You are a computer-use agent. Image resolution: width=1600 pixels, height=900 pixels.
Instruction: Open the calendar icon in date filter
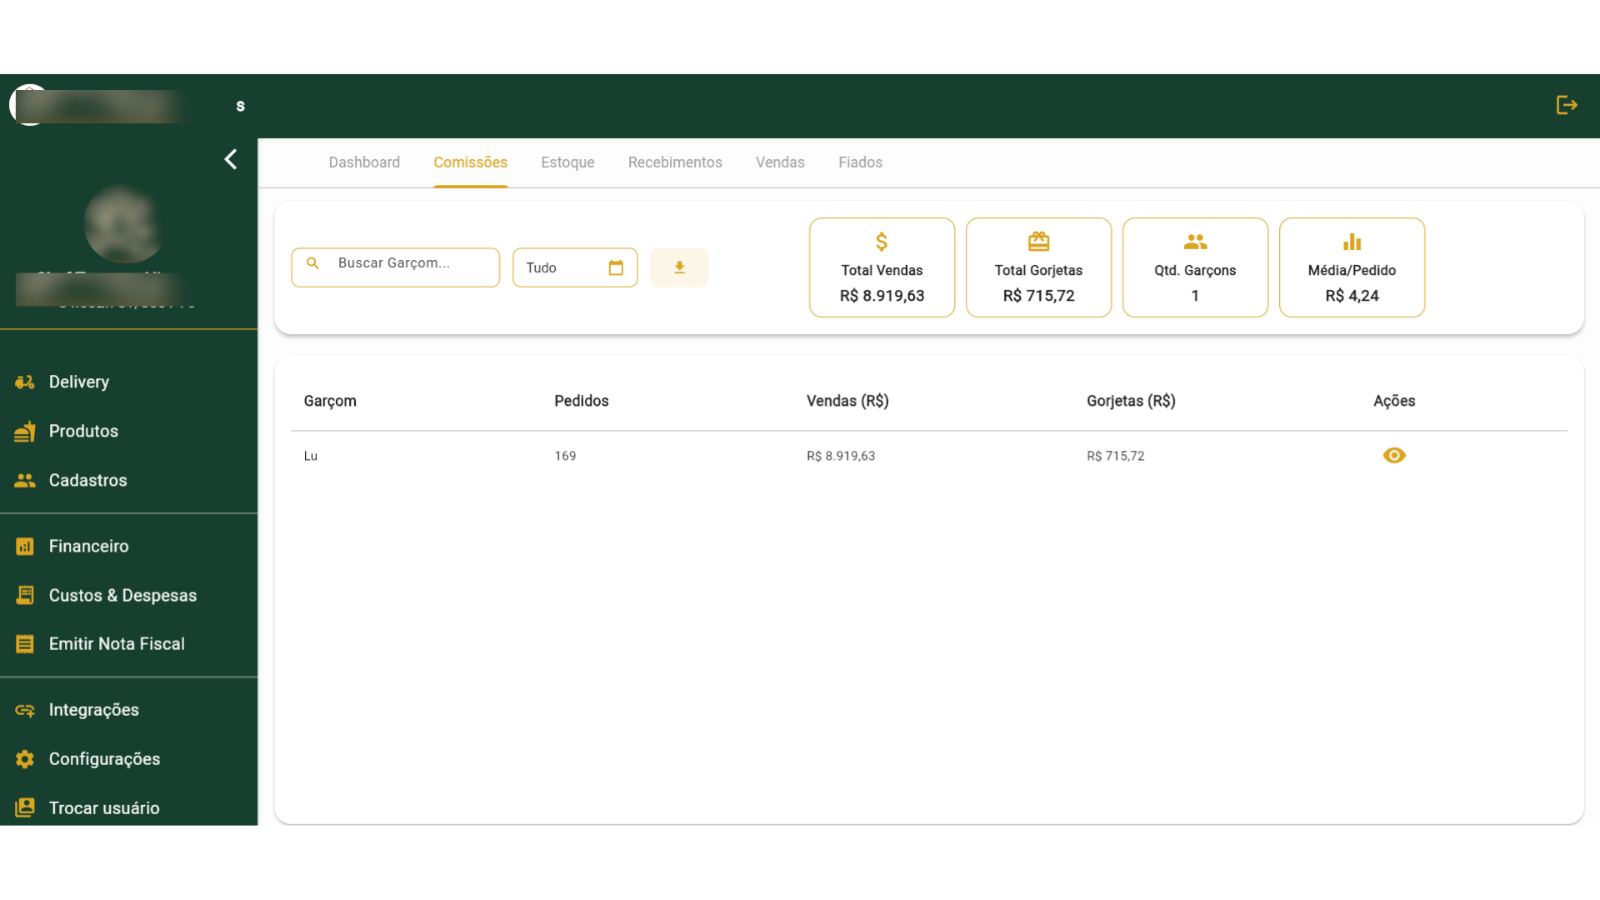pyautogui.click(x=616, y=267)
